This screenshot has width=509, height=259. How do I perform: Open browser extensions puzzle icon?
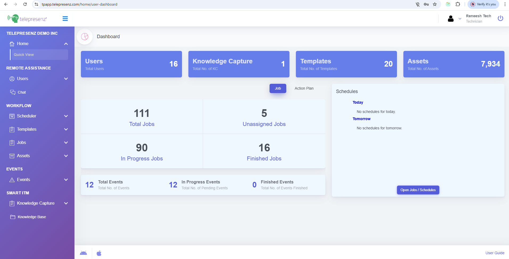click(458, 4)
